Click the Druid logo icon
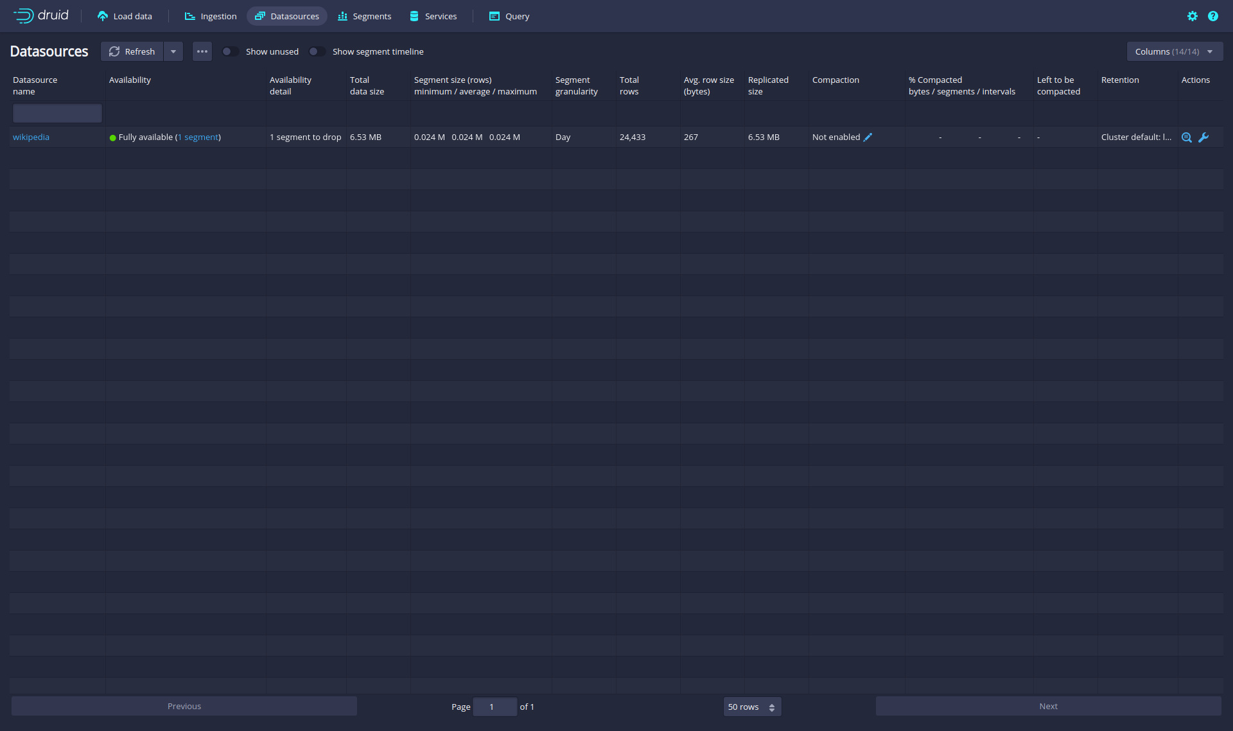Image resolution: width=1233 pixels, height=731 pixels. (x=24, y=16)
